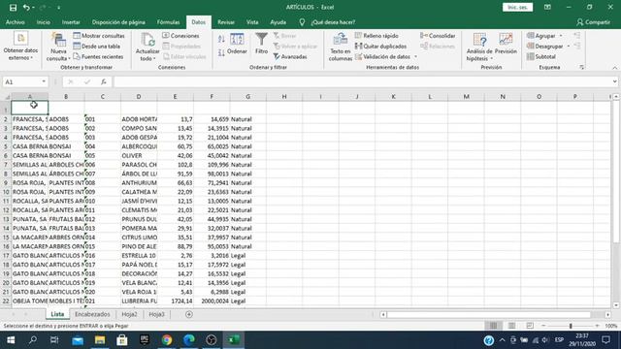Click the Undo arrow icon

26,8
